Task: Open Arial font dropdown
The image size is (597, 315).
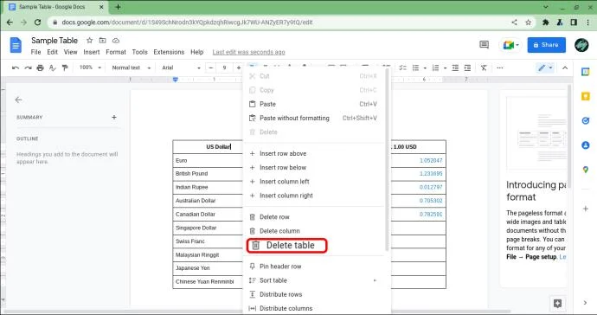Action: 181,67
